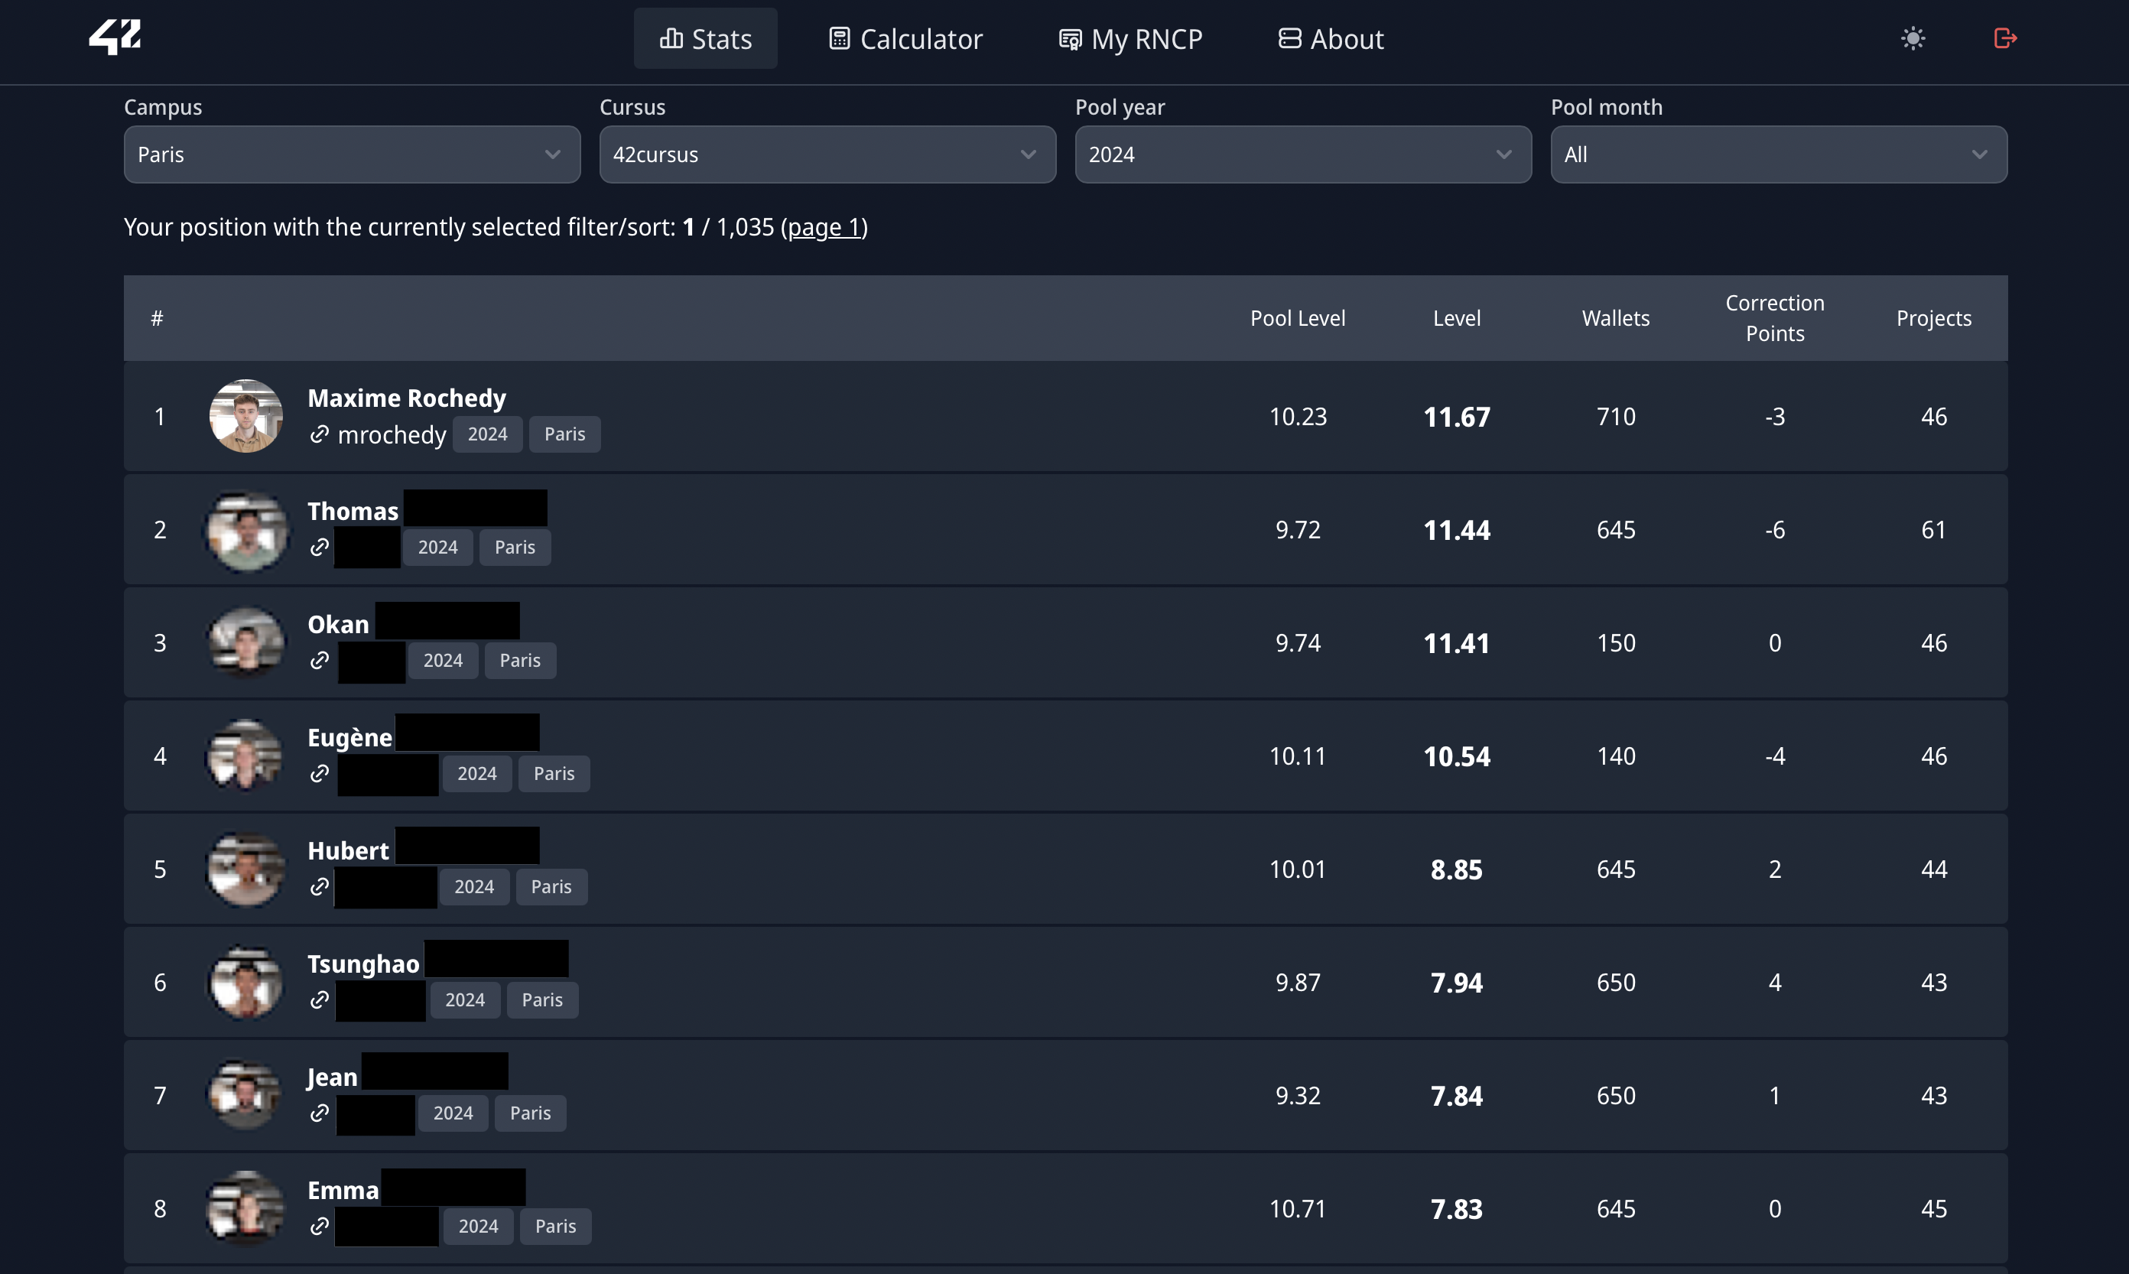
Task: Click the link icon under Tsunghao
Action: click(320, 1000)
